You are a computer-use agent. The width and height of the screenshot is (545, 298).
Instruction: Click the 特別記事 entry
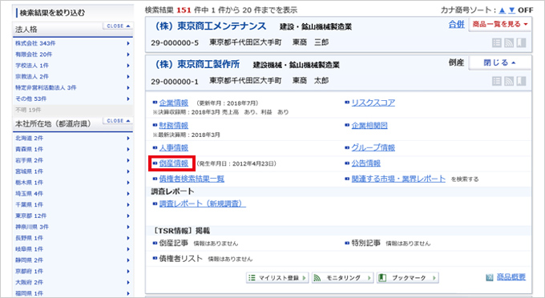[x=365, y=243]
